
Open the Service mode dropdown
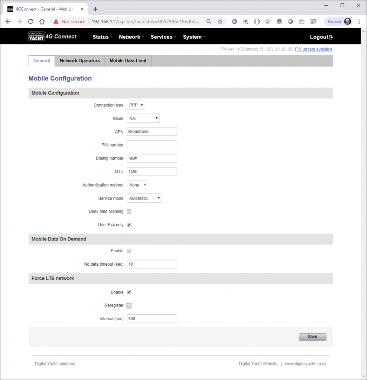144,199
